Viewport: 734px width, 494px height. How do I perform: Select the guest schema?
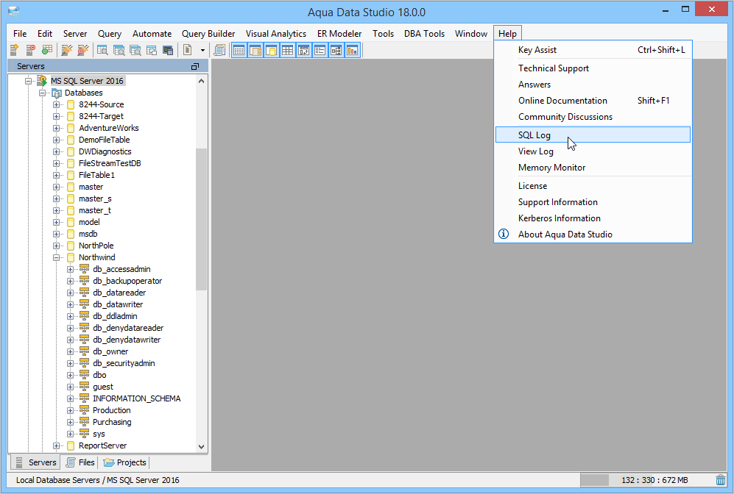[x=103, y=387]
